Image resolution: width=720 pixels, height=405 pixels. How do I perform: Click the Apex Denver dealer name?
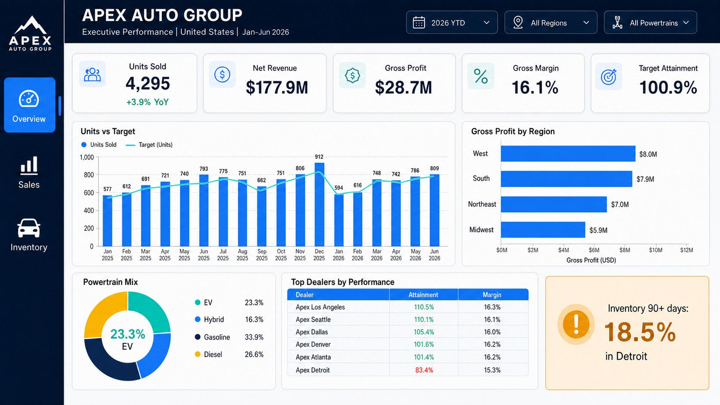pyautogui.click(x=313, y=344)
